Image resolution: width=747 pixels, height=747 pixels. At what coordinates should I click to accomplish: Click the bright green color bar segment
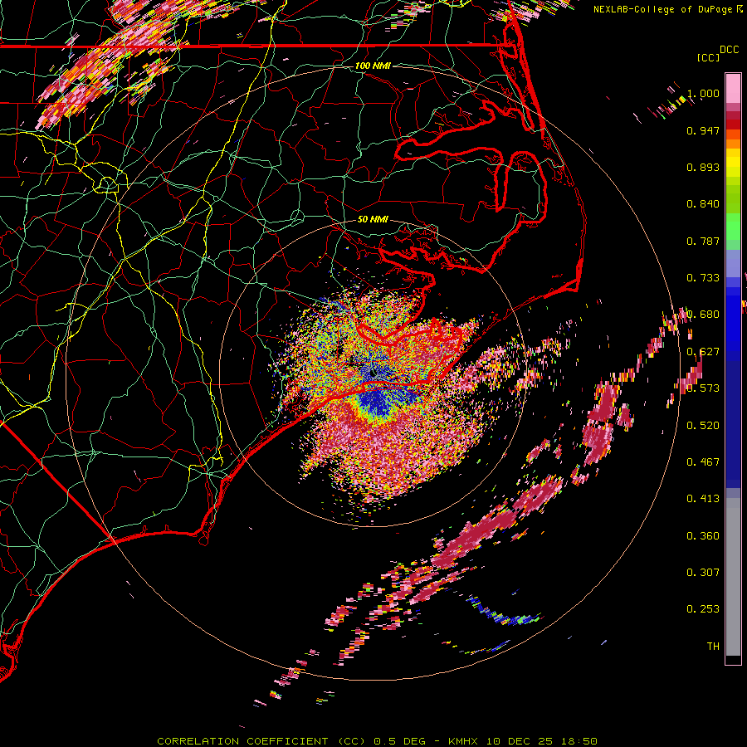733,227
